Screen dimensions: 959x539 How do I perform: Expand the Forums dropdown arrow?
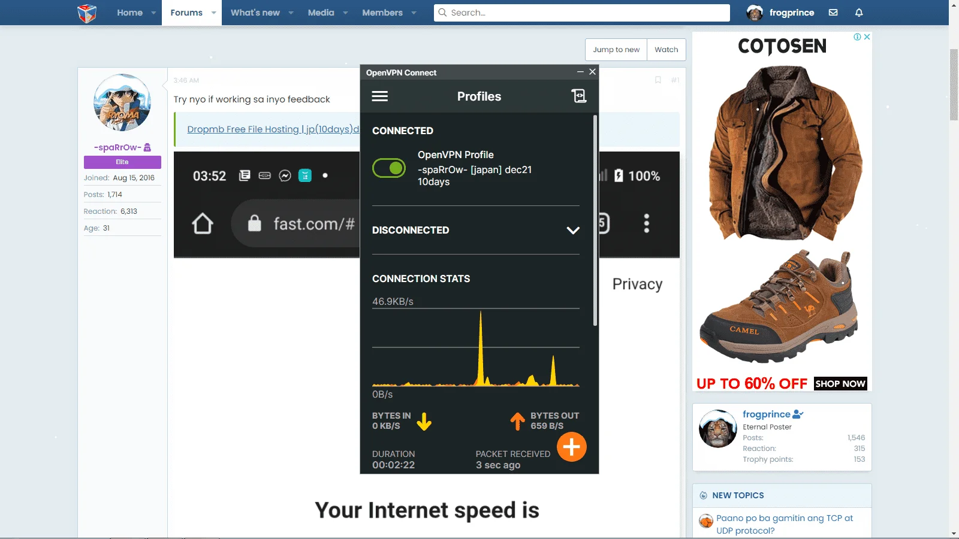[x=213, y=13]
